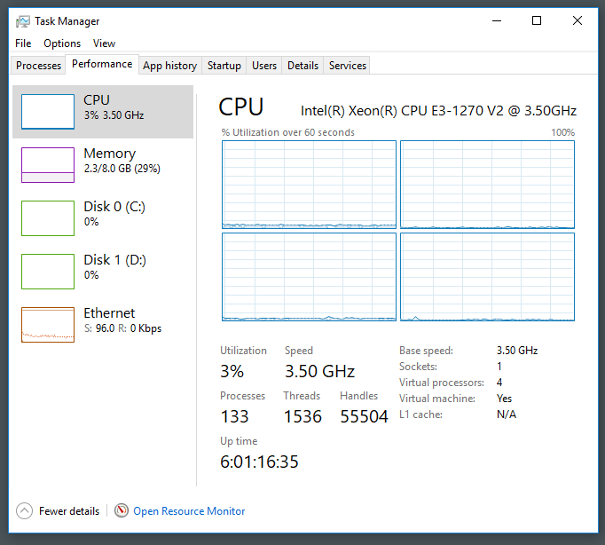Click the 1536 threads value
605x545 pixels.
point(302,416)
